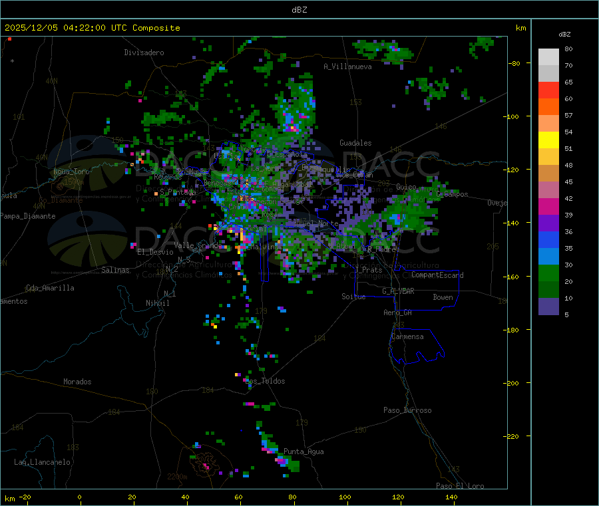
Task: Click the 100 tick on horizontal axis
Action: (x=345, y=497)
